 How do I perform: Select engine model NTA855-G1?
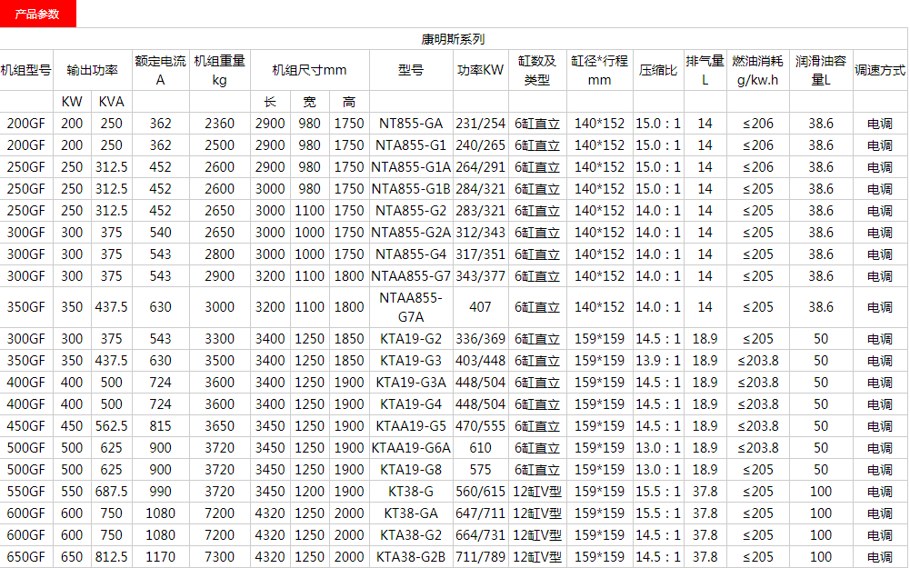tap(411, 145)
